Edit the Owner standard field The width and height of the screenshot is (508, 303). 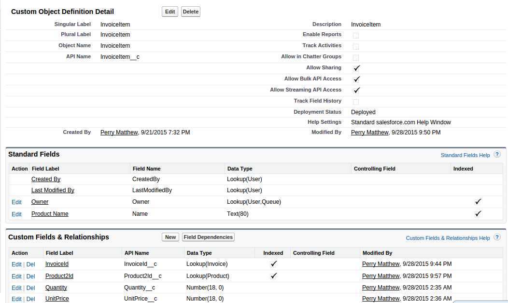16,202
